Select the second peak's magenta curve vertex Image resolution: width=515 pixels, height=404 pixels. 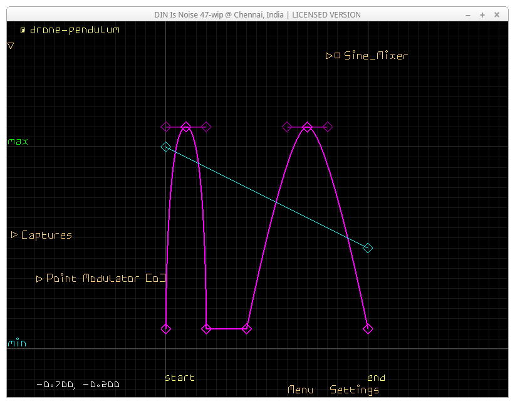tap(307, 127)
